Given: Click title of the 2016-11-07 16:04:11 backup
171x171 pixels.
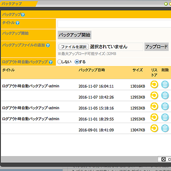Looking at the screenshot, I should [x=31, y=86].
